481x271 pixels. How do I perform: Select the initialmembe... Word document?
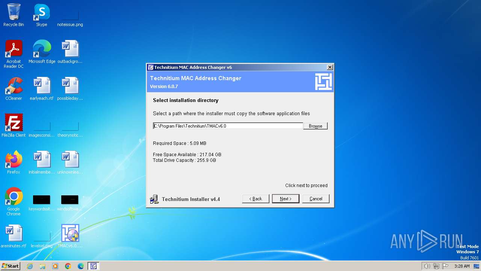coord(42,163)
